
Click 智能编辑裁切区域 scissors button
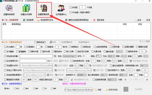80,80
